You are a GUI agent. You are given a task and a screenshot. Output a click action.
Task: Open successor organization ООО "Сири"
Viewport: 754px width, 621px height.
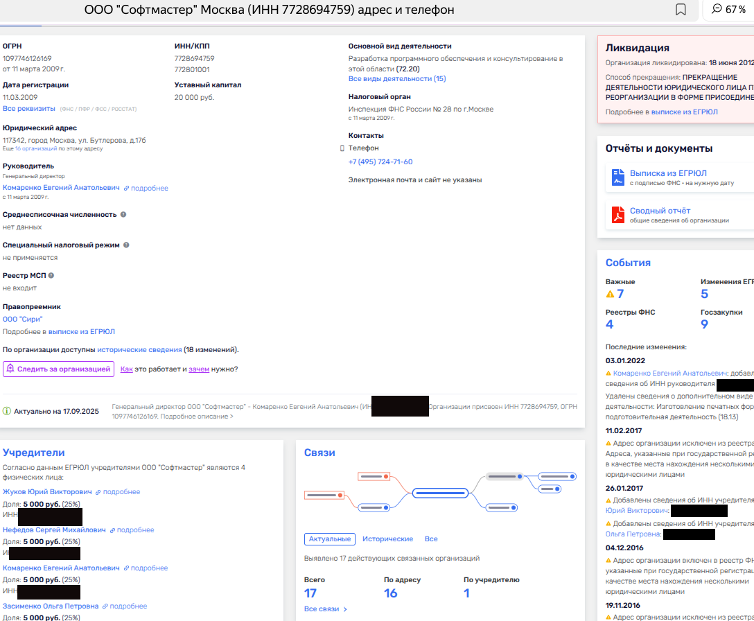22,320
